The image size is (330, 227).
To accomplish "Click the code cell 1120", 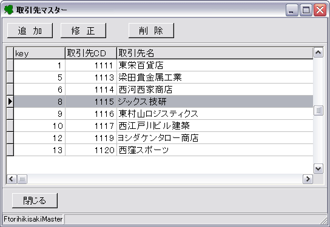I will [x=91, y=150].
